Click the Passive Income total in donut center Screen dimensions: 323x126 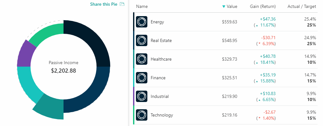64,71
